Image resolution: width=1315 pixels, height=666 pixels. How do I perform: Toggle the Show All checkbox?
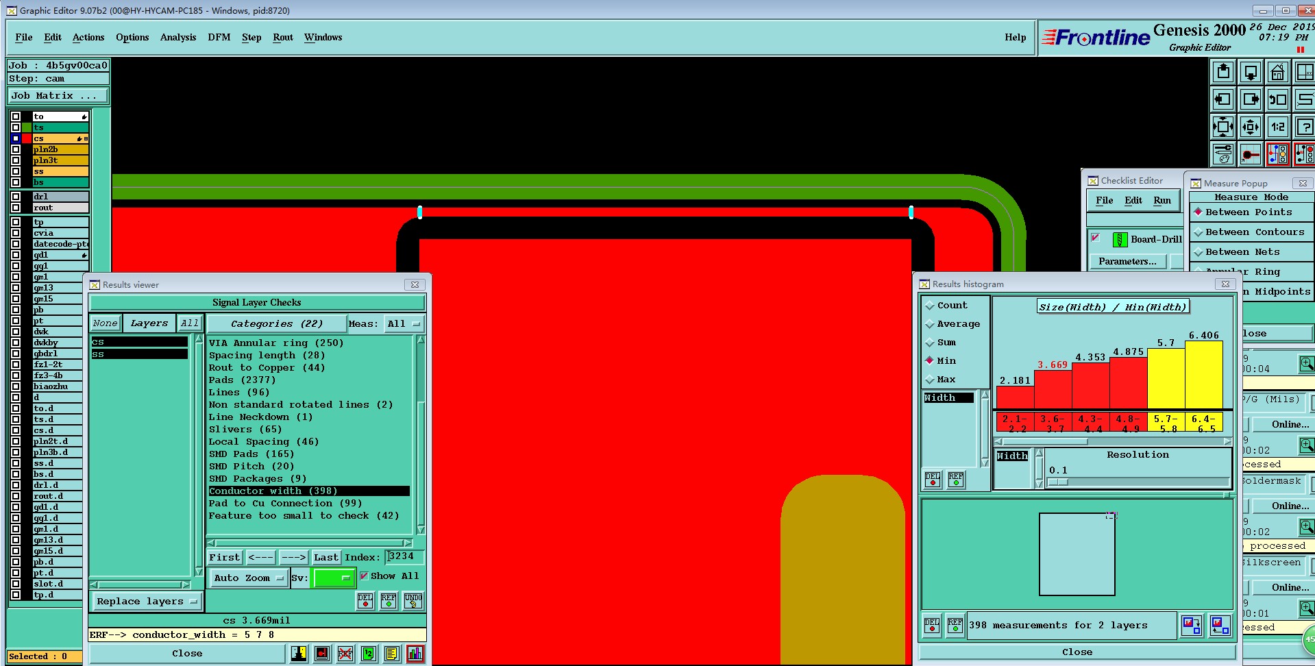[364, 576]
